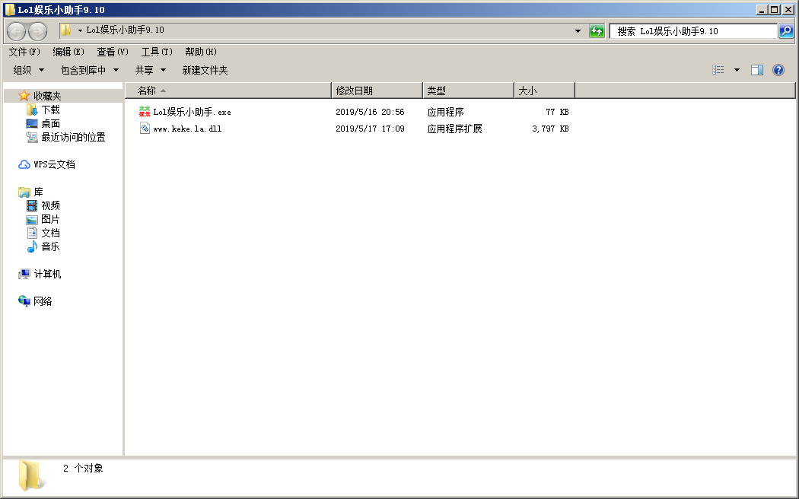The width and height of the screenshot is (799, 499).
Task: Click the WPS cloud icon
Action: coord(24,164)
